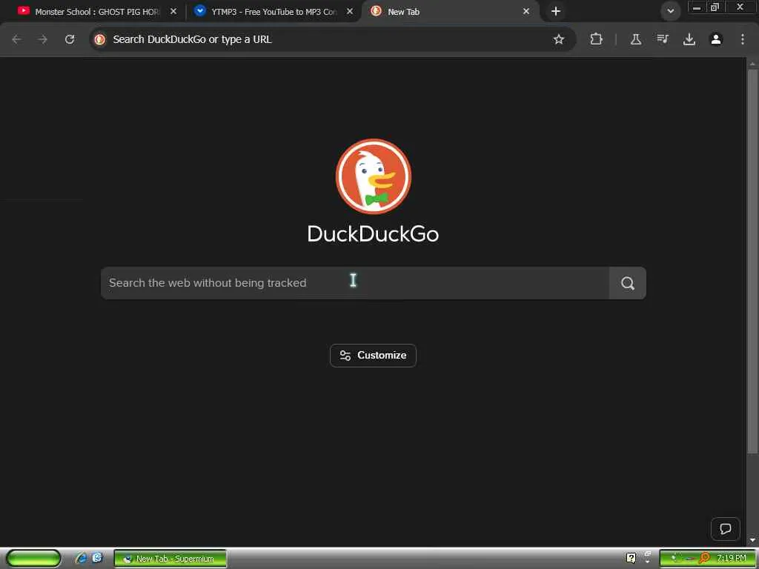The width and height of the screenshot is (759, 569).
Task: Open the green Start button
Action: 33,559
